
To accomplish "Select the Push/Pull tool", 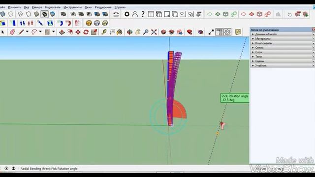I will click(62, 32).
